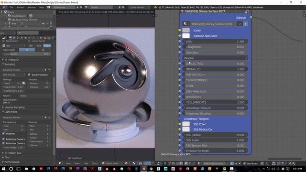Click the animate seed clock icon

pyautogui.click(x=23, y=83)
